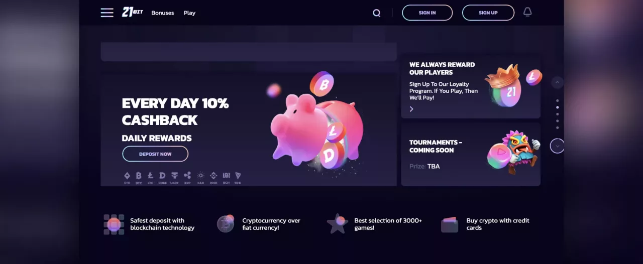Open the Play menu item
Screen dimensions: 643x264
click(x=189, y=13)
